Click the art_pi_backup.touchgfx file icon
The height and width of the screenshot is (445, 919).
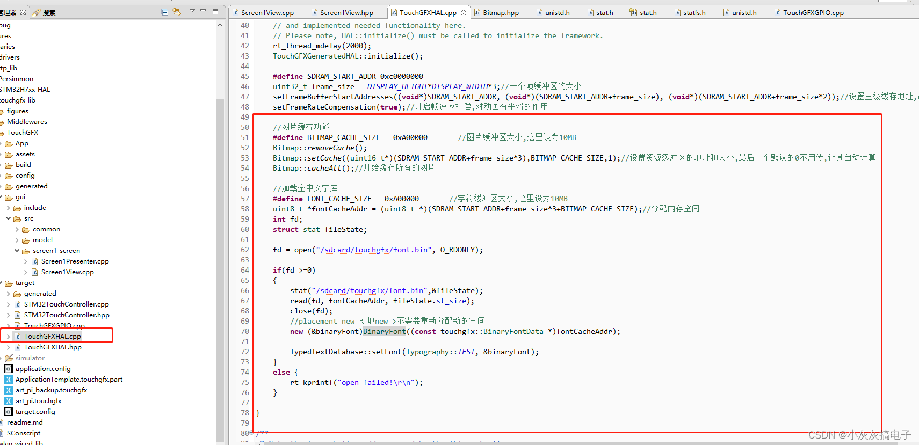pyautogui.click(x=9, y=390)
